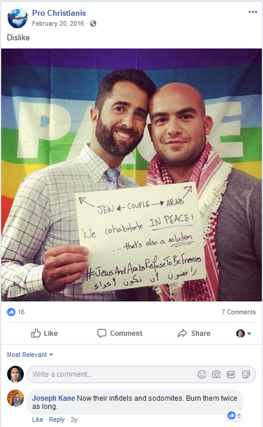Open the emoji picker in comment box
Viewport: 263px width, 427px height.
(x=202, y=374)
